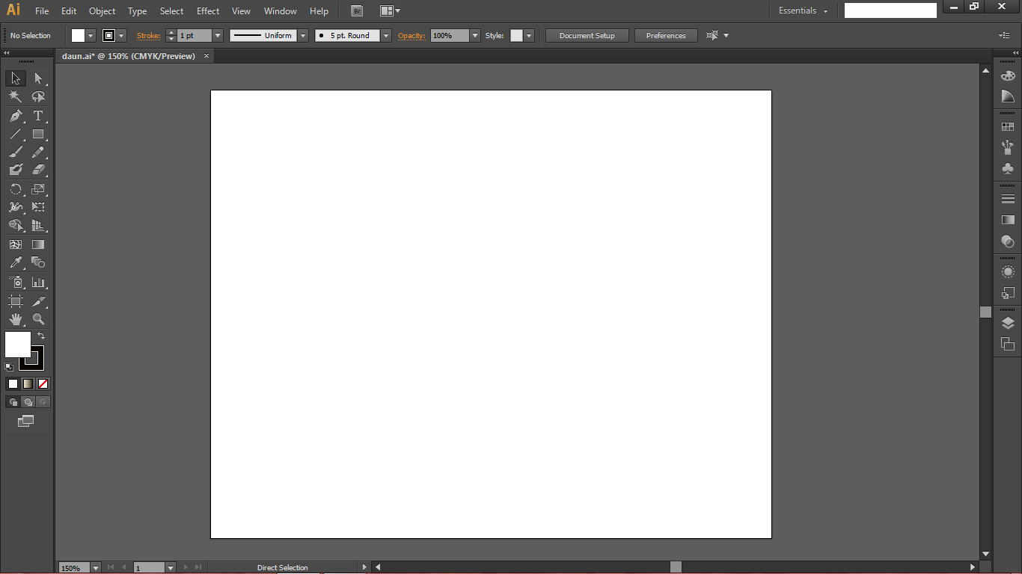Select the Pen tool
This screenshot has width=1022, height=574.
click(x=15, y=116)
